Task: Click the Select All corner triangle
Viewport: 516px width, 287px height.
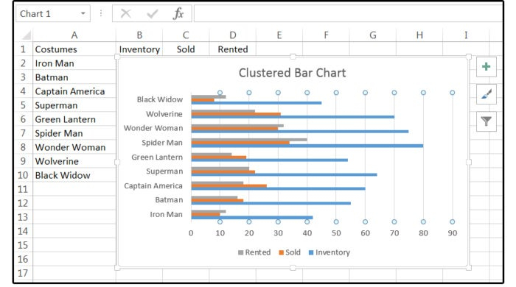Action: [x=27, y=35]
